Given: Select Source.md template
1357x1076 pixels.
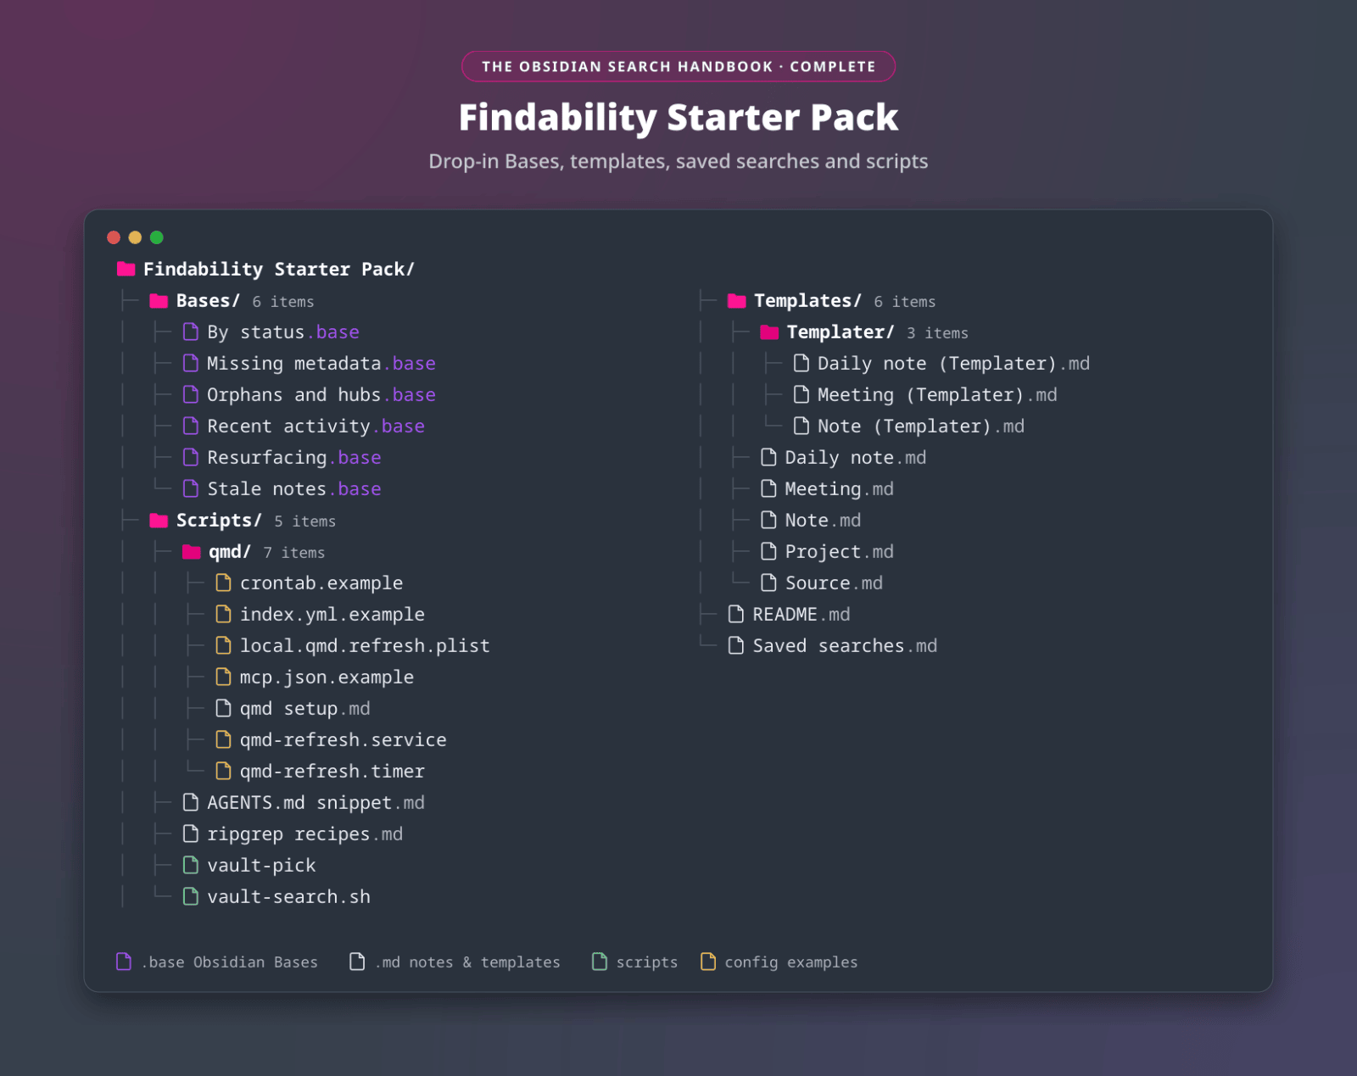Looking at the screenshot, I should 834,583.
